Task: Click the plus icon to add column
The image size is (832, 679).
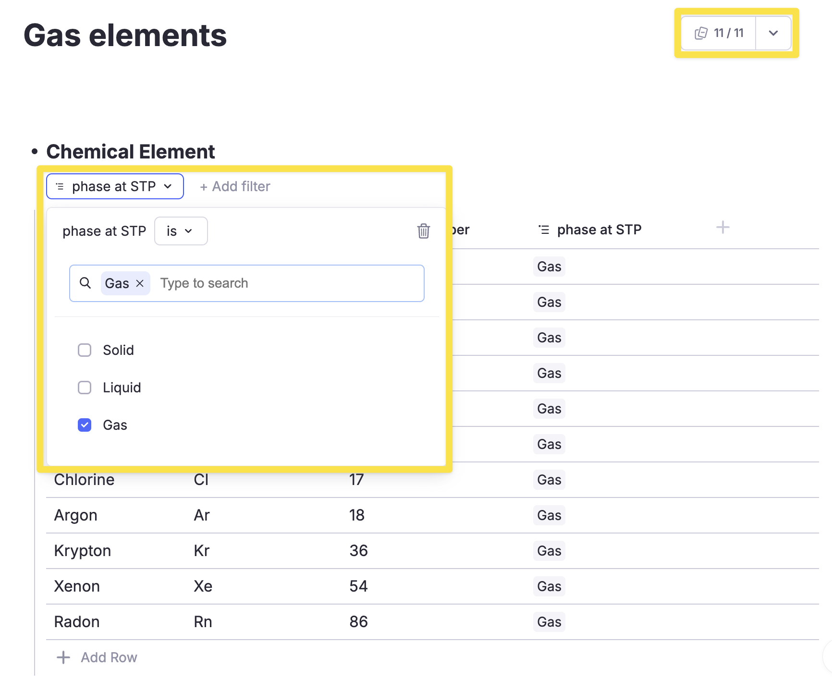Action: 722,228
